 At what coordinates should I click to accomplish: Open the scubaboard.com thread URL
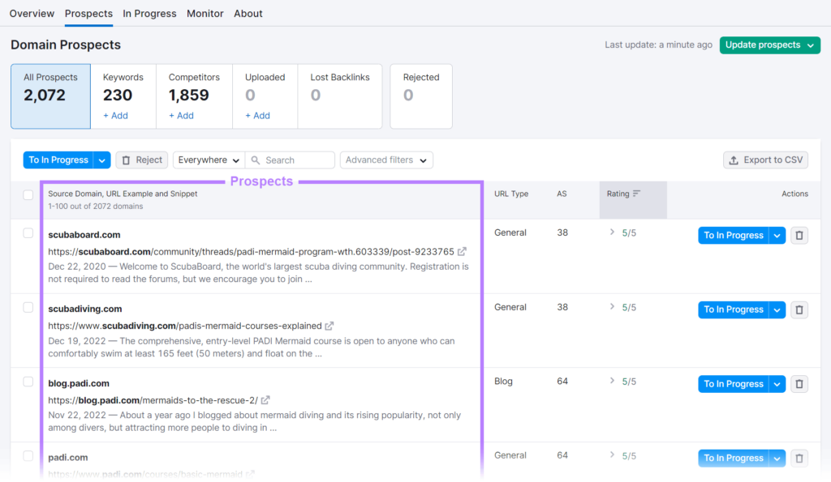click(x=252, y=252)
